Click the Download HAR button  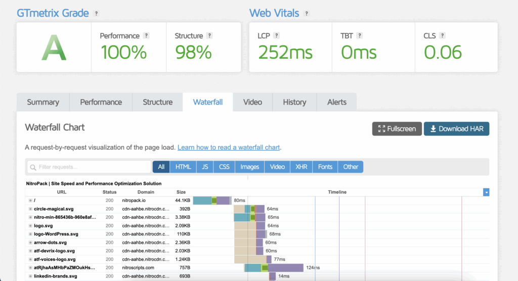(457, 129)
